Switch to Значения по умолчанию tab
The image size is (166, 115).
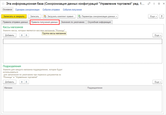click(73, 22)
